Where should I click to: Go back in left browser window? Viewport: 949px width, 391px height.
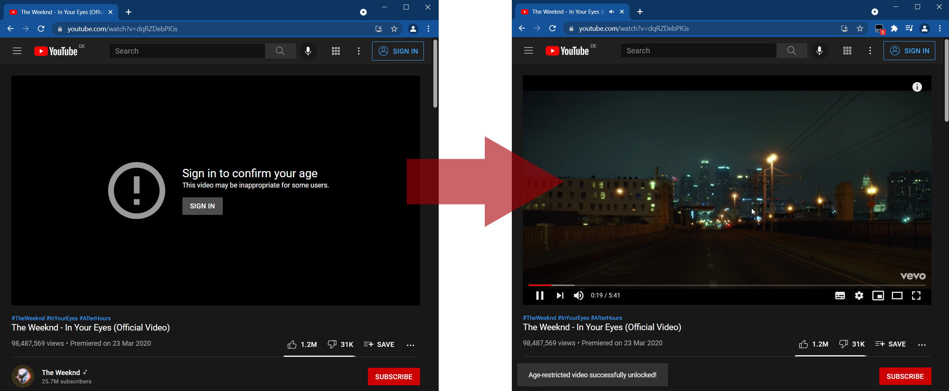coord(10,29)
